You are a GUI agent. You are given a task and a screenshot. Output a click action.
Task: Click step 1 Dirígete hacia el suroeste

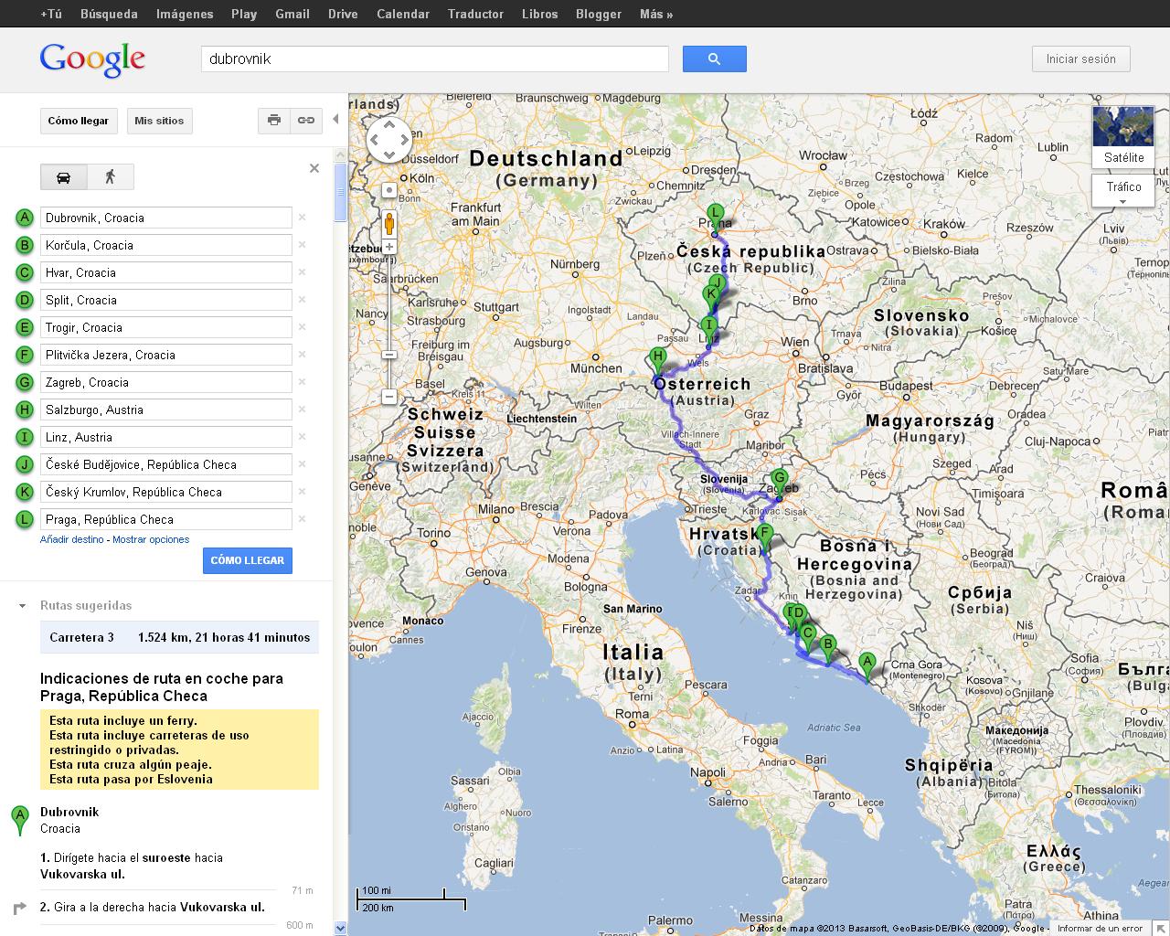point(132,866)
